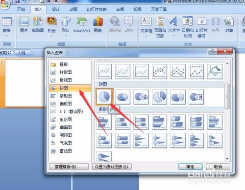This screenshot has height=190, width=245.
Task: Select Stock chart (股价图) category
Action: point(70,120)
